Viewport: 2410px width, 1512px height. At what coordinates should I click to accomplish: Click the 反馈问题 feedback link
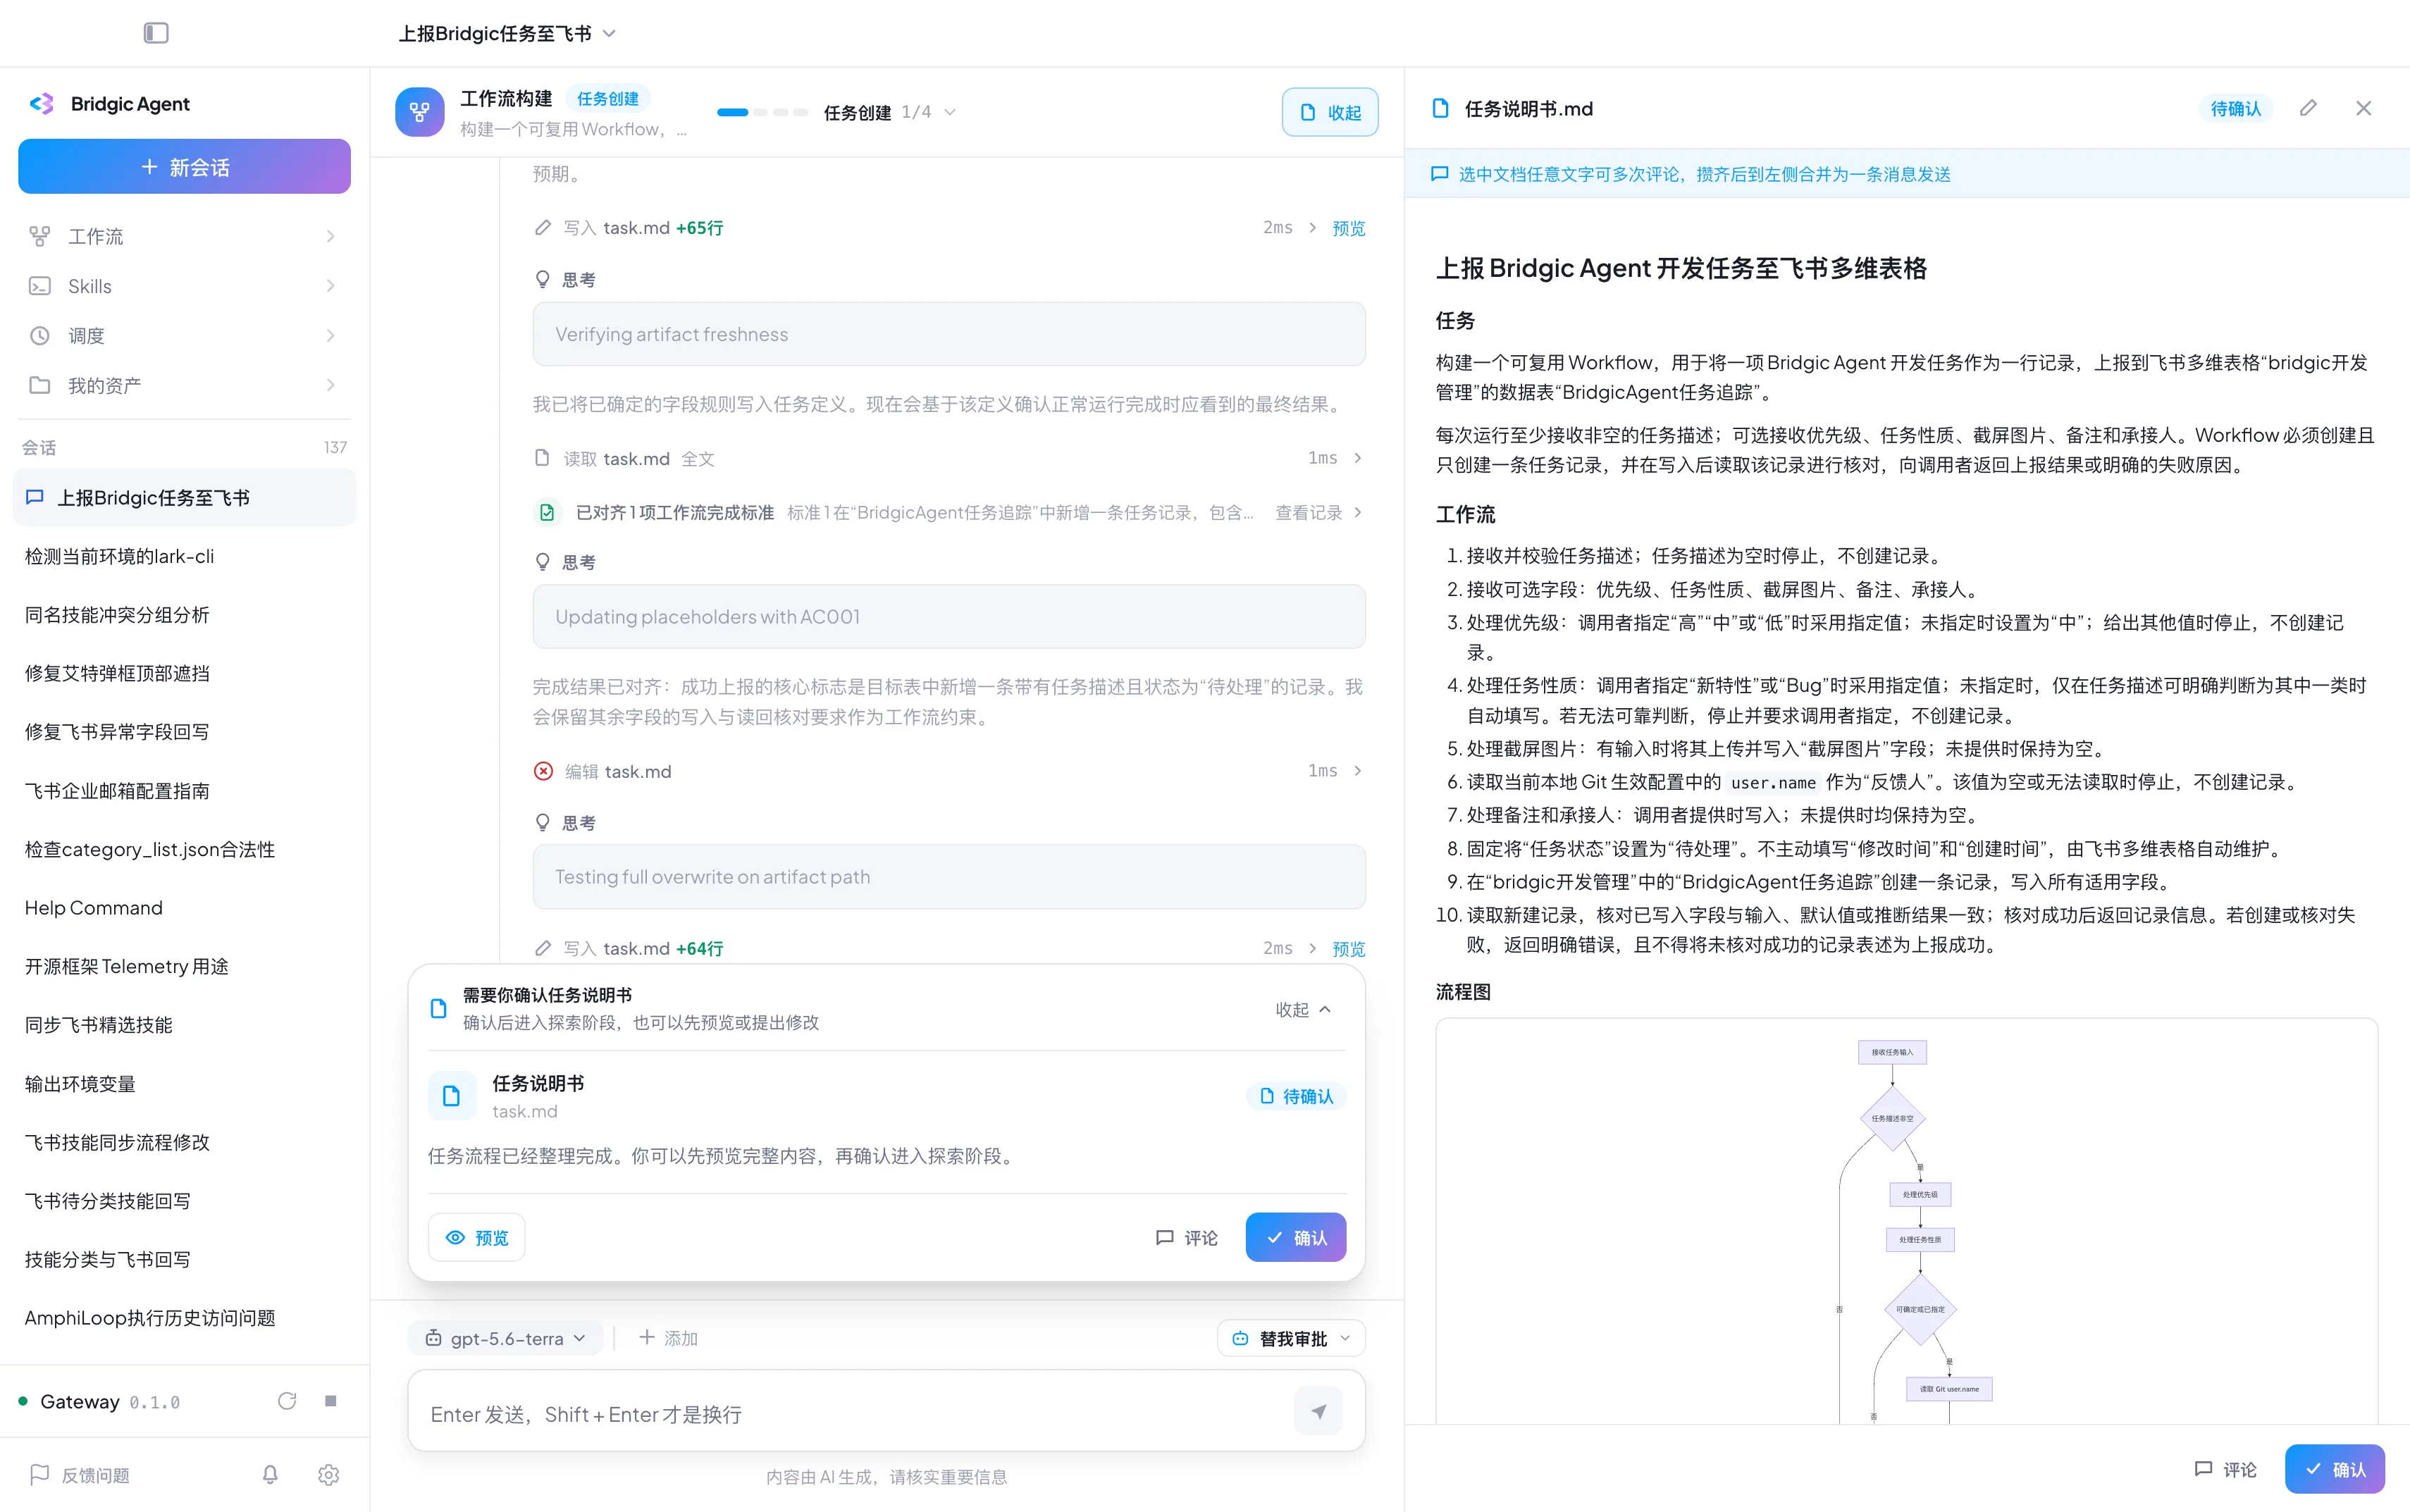point(80,1475)
